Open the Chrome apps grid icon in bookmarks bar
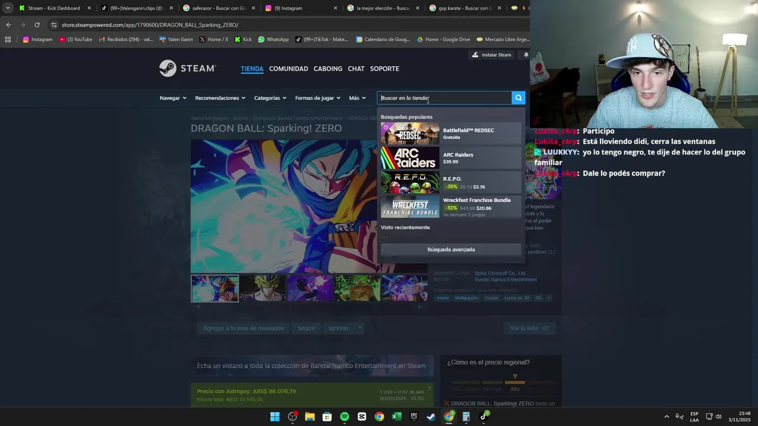 8,40
